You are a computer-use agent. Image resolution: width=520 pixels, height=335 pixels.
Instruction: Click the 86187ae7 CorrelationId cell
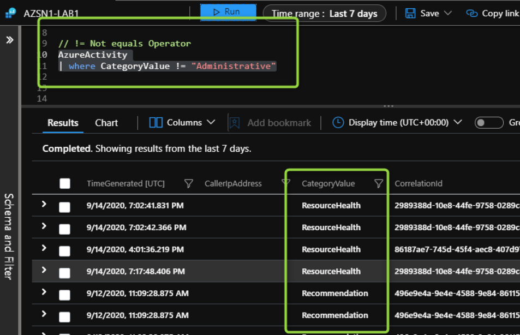(x=457, y=249)
